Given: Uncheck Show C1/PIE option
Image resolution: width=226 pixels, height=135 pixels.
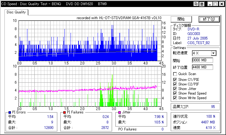Looking at the screenshot, I should pyautogui.click(x=175, y=80).
